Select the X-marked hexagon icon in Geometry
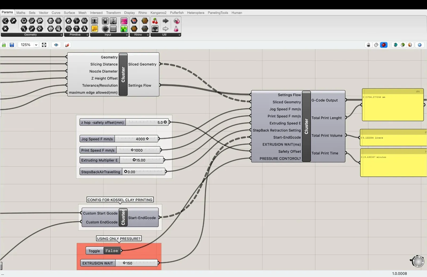The image size is (427, 277). tap(5, 29)
